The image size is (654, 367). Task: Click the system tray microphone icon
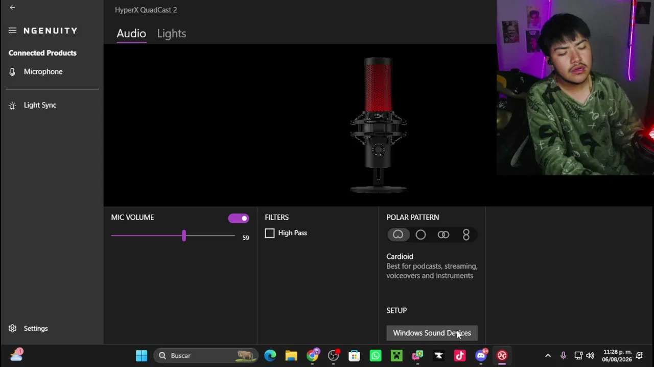point(563,355)
